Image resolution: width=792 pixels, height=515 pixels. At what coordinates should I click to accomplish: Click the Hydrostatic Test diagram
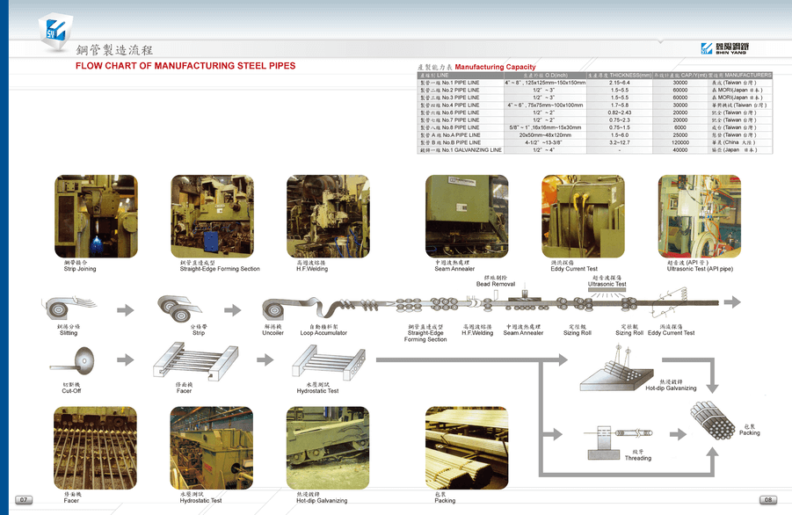(x=329, y=363)
